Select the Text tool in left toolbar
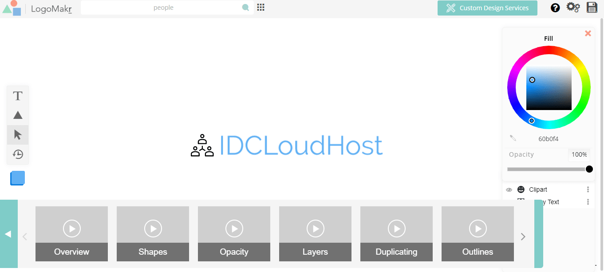 click(x=18, y=96)
